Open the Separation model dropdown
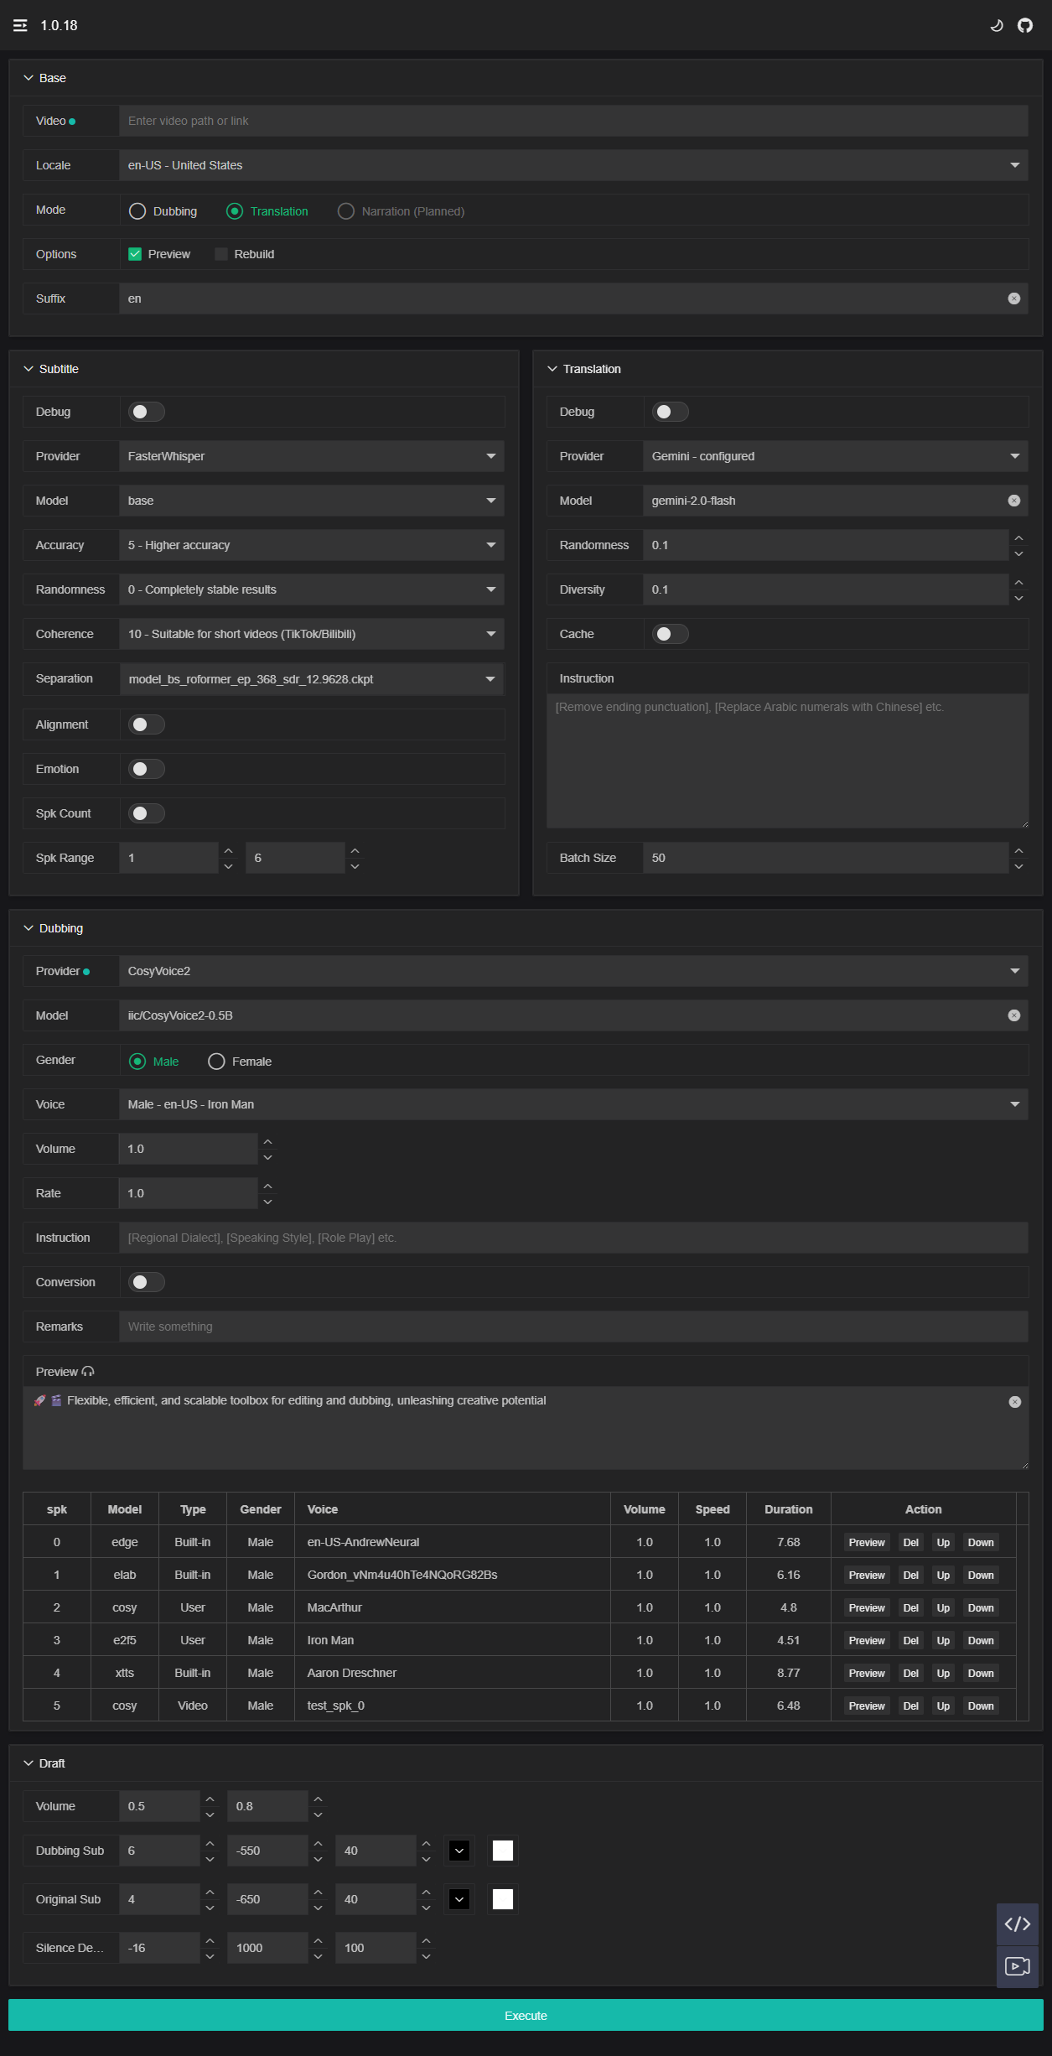This screenshot has height=2056, width=1052. (312, 679)
